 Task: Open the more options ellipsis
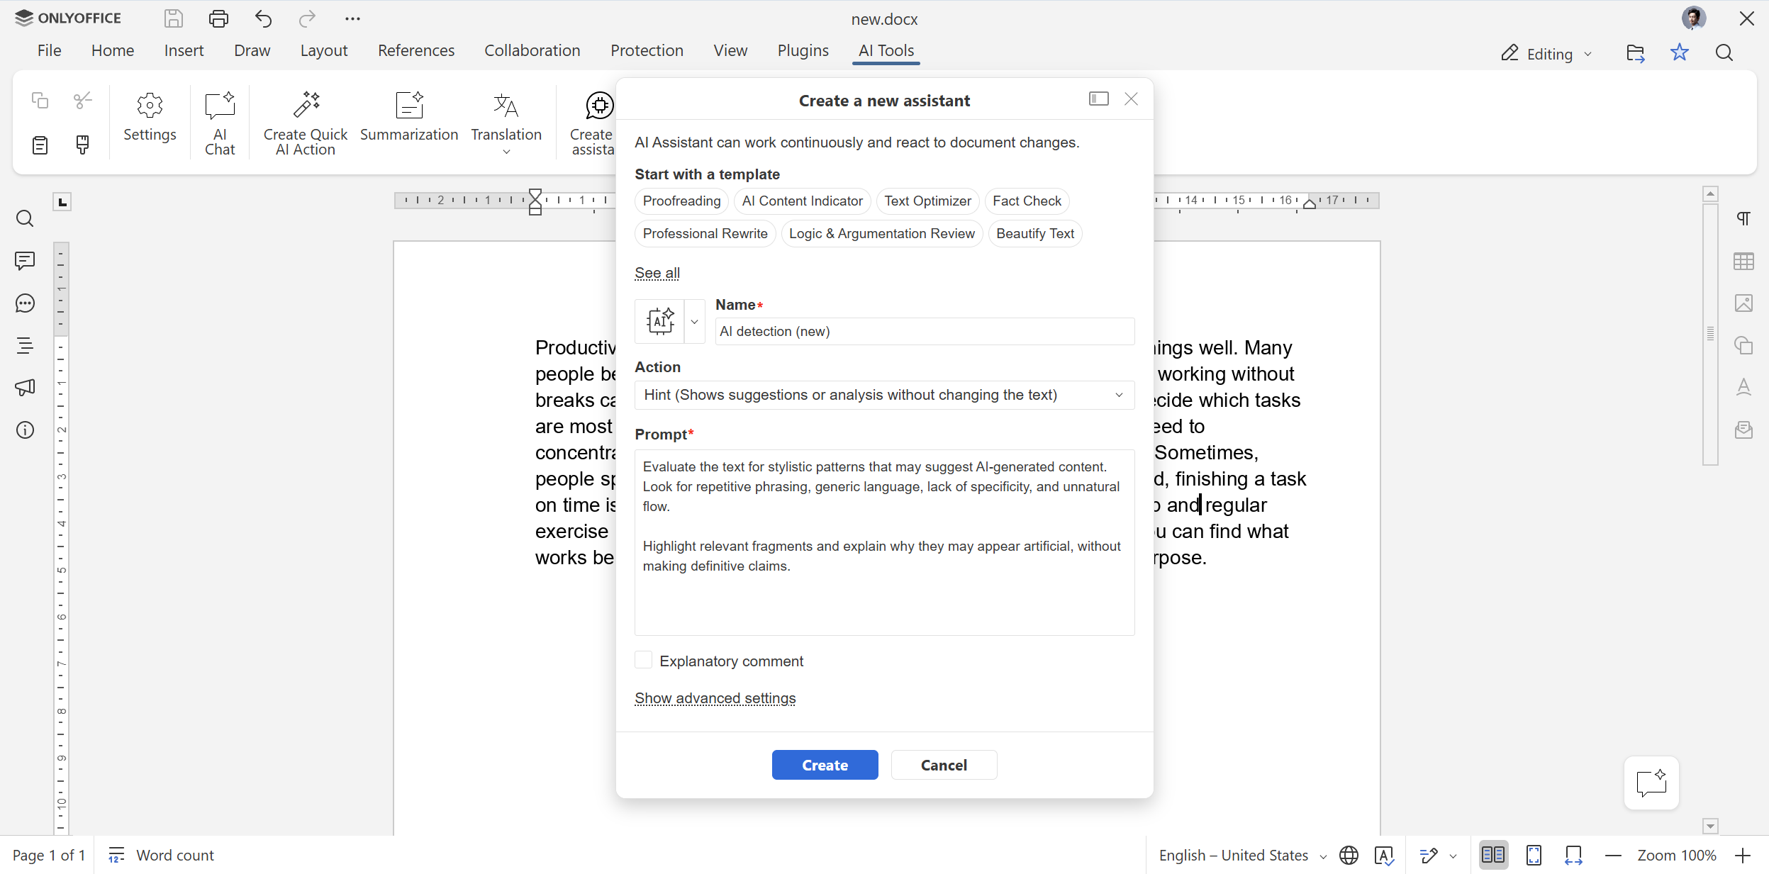[x=352, y=18]
